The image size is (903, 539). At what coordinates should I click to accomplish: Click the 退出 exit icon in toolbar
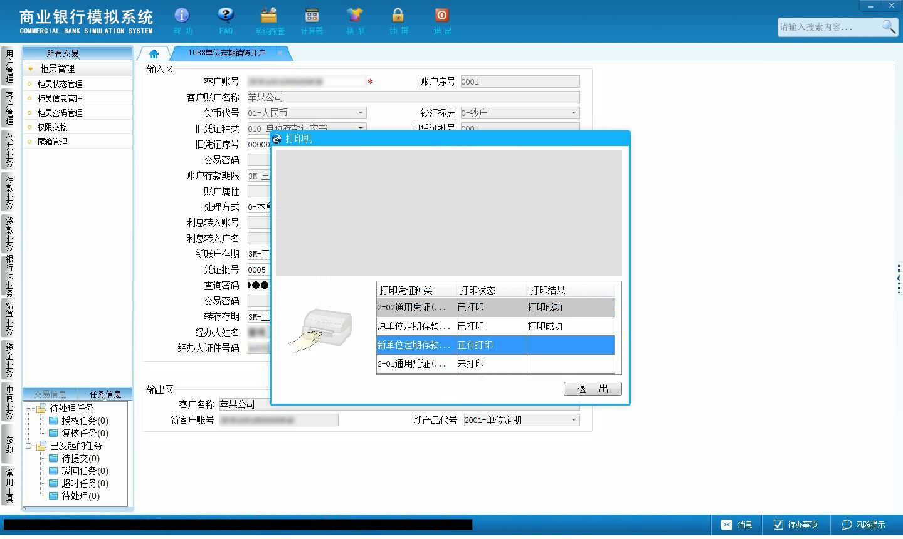click(441, 21)
